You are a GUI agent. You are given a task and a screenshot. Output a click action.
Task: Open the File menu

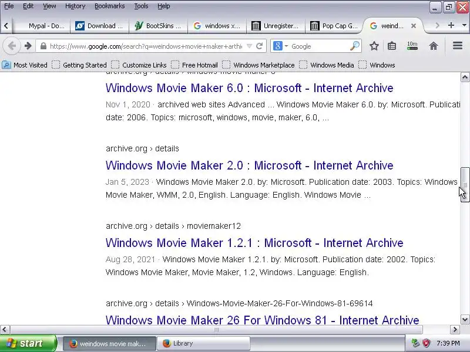(9, 6)
